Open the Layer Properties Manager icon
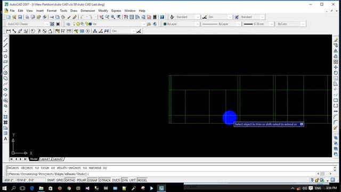The image size is (341, 192). 68,24
